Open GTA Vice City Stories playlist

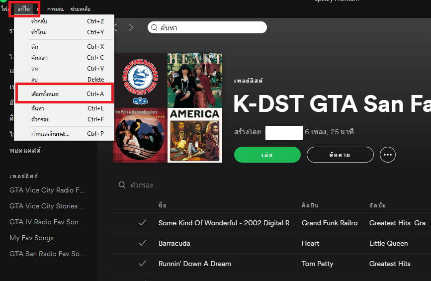click(47, 206)
